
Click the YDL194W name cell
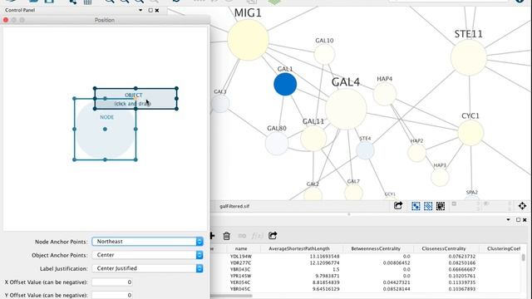tap(240, 257)
